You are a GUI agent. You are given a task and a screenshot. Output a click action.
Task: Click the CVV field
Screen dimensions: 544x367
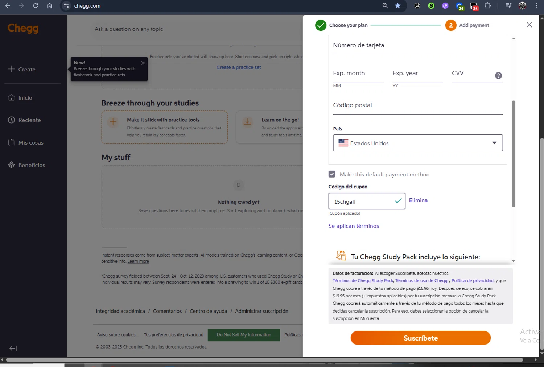pos(473,74)
